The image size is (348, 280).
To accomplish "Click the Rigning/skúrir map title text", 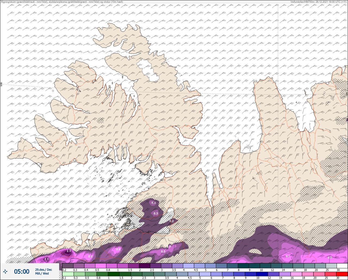I will [62, 2].
